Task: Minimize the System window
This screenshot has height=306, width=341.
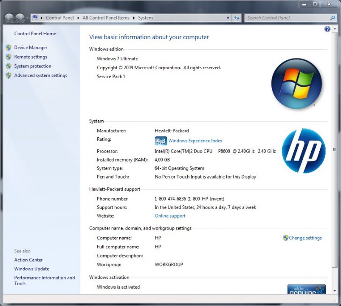Action: click(x=304, y=4)
